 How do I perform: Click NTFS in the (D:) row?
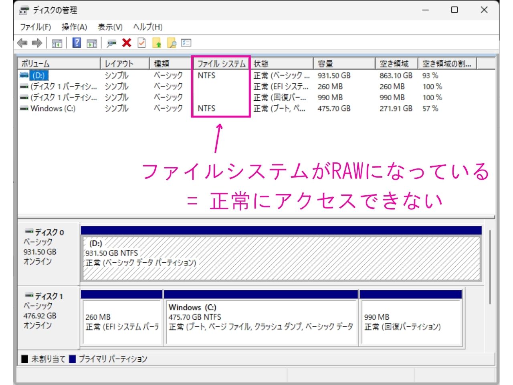tap(206, 75)
